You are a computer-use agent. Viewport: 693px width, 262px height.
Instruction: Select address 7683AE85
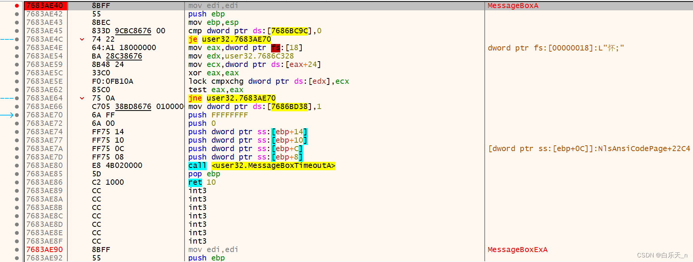tap(44, 174)
